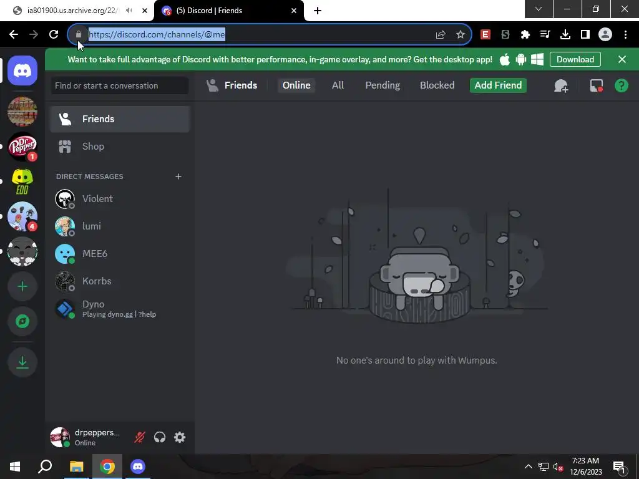Viewport: 639px width, 479px height.
Task: Create new DM with plus icon
Action: click(178, 177)
